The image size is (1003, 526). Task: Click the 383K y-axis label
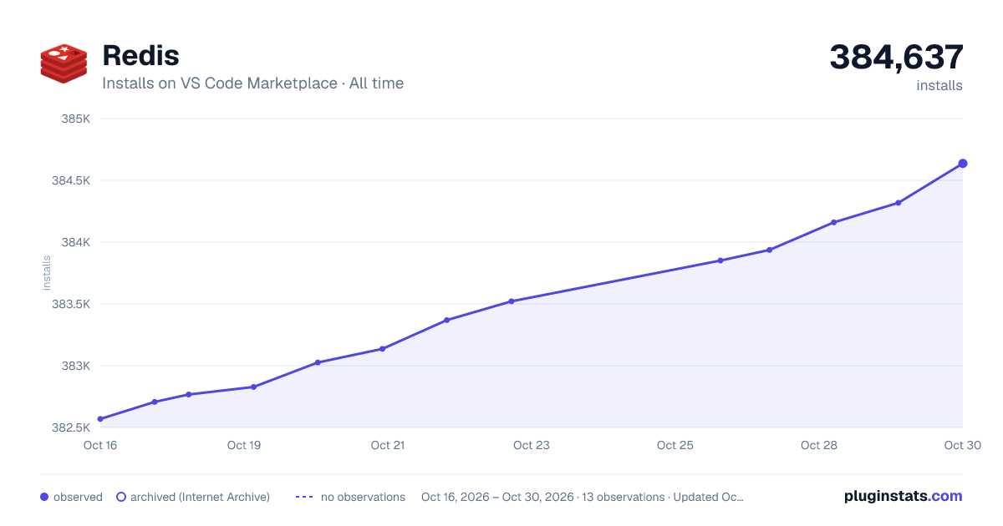pyautogui.click(x=76, y=366)
